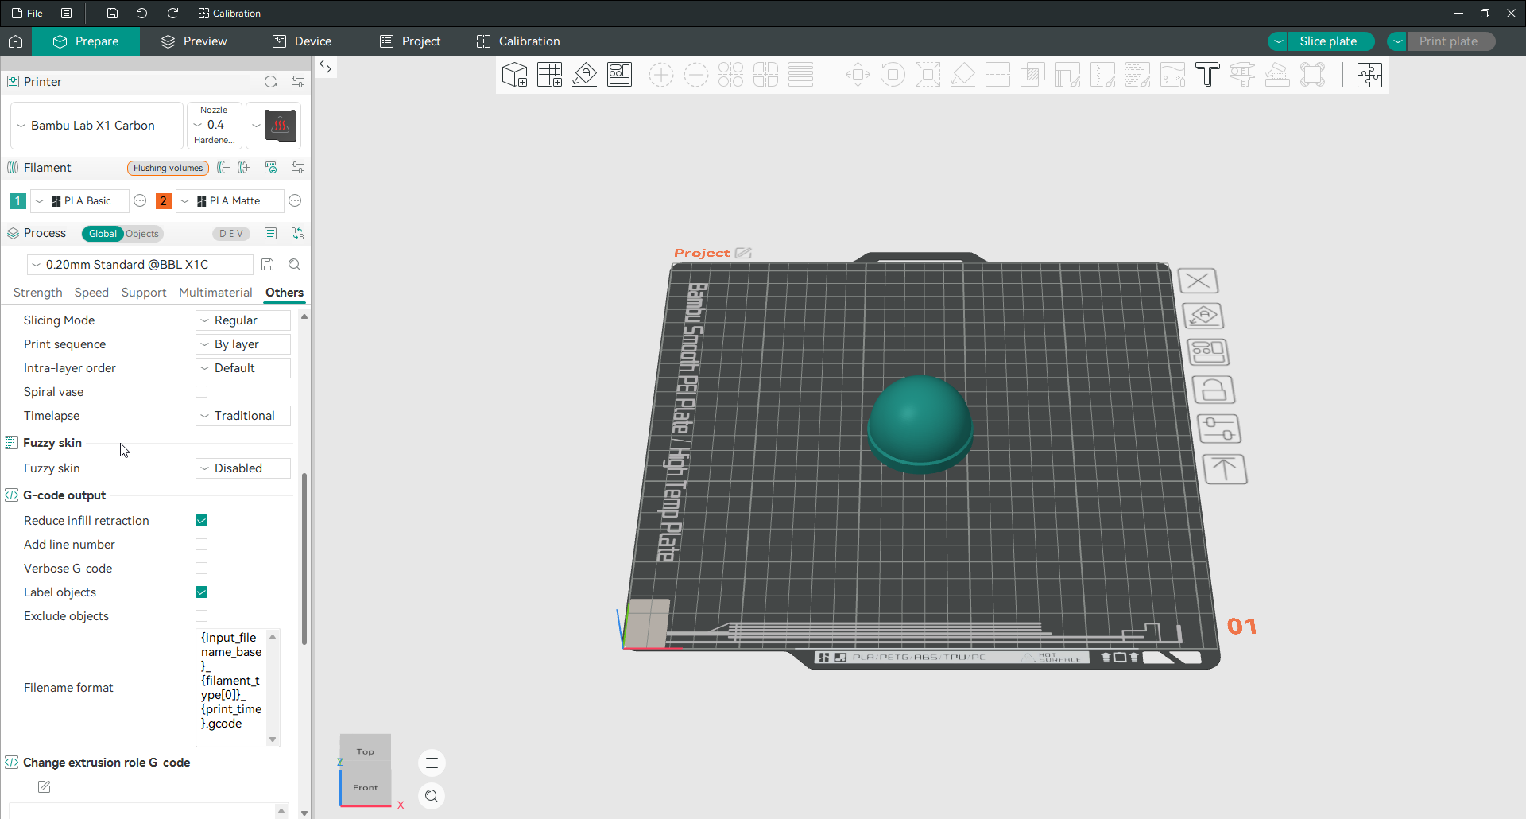Click the plate settings sliders icon

(x=1218, y=429)
